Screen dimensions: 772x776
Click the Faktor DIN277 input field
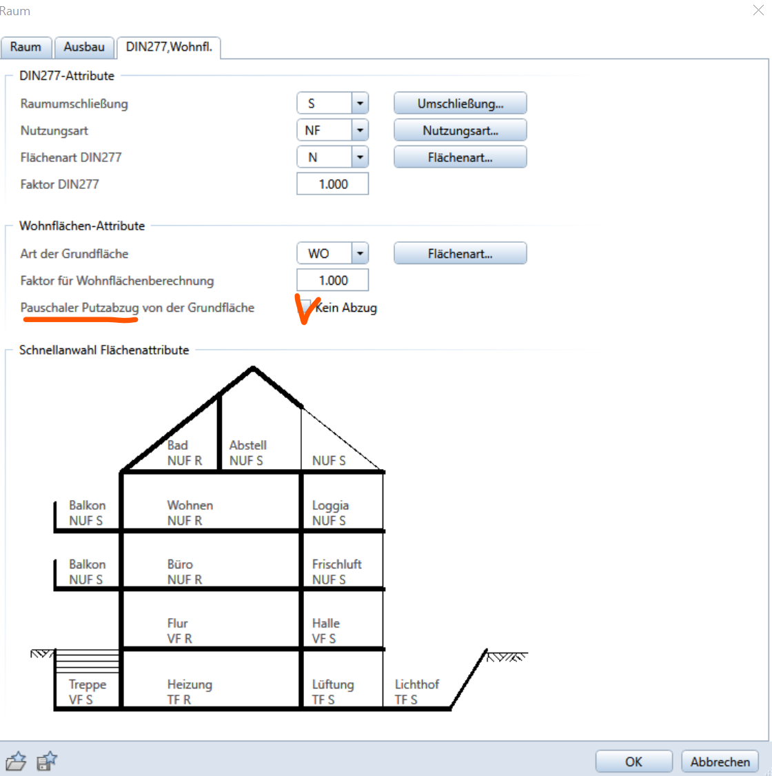pos(332,184)
